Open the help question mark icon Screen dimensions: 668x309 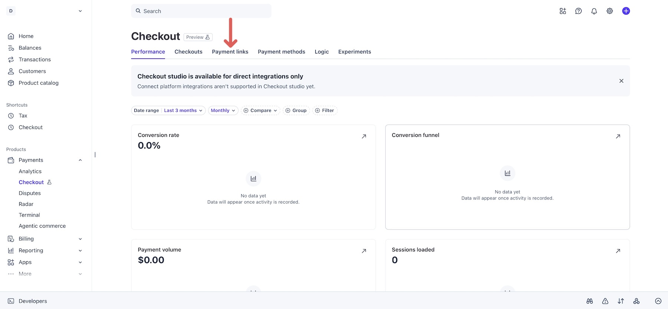578,11
